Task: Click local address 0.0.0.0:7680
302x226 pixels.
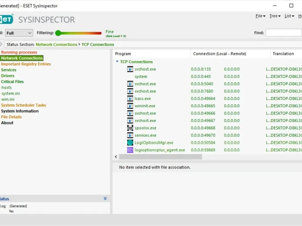Action: tap(202, 91)
